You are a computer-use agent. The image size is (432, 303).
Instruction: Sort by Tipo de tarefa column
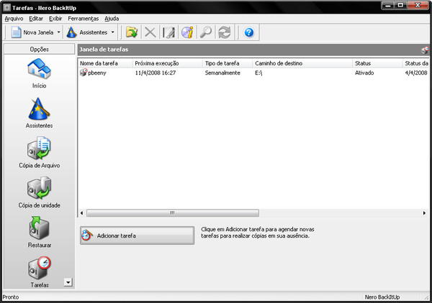(x=228, y=63)
